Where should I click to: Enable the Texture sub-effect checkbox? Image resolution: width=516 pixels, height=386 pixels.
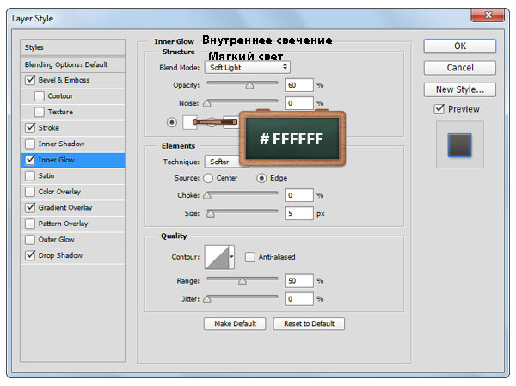click(40, 112)
